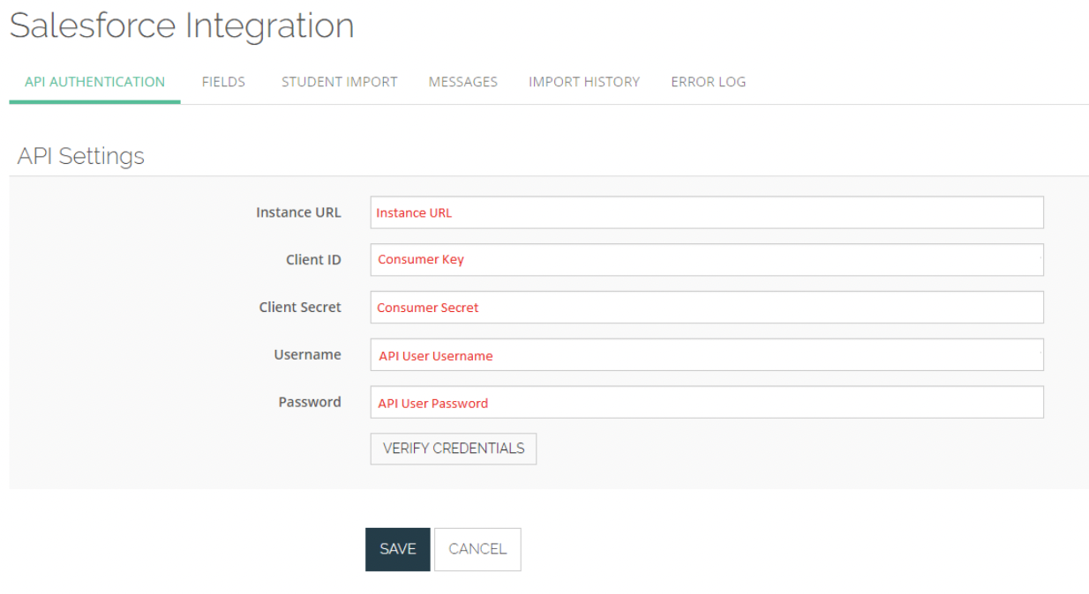Click the Password field label
Screen dimensions: 1089x594
pos(310,402)
